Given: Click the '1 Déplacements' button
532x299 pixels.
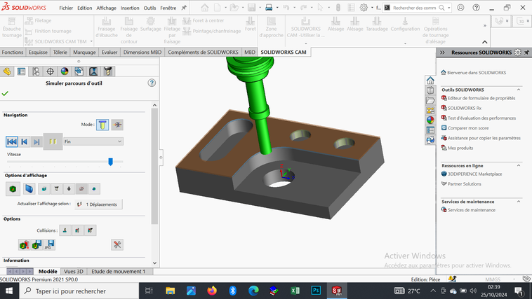Looking at the screenshot, I should point(98,204).
